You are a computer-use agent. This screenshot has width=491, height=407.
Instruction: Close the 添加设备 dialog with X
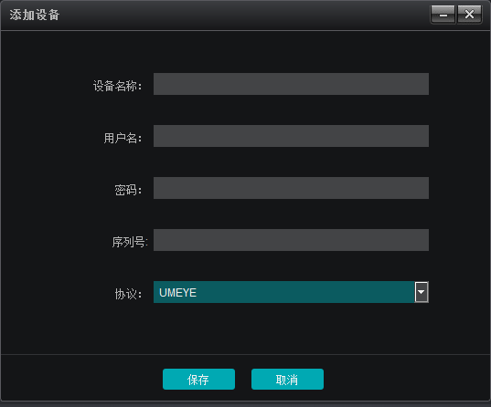point(469,14)
